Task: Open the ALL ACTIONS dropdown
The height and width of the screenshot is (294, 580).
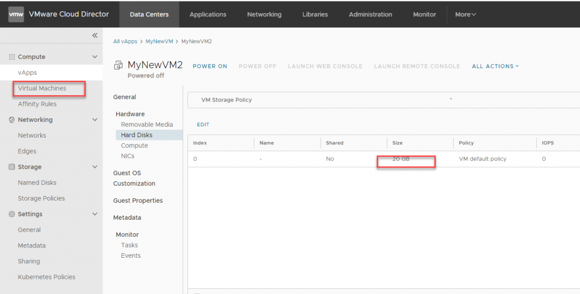Action: (x=495, y=66)
